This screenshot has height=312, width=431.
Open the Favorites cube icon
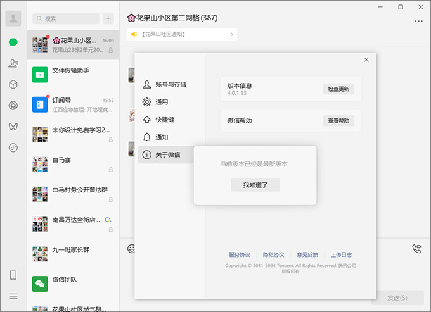pos(13,85)
